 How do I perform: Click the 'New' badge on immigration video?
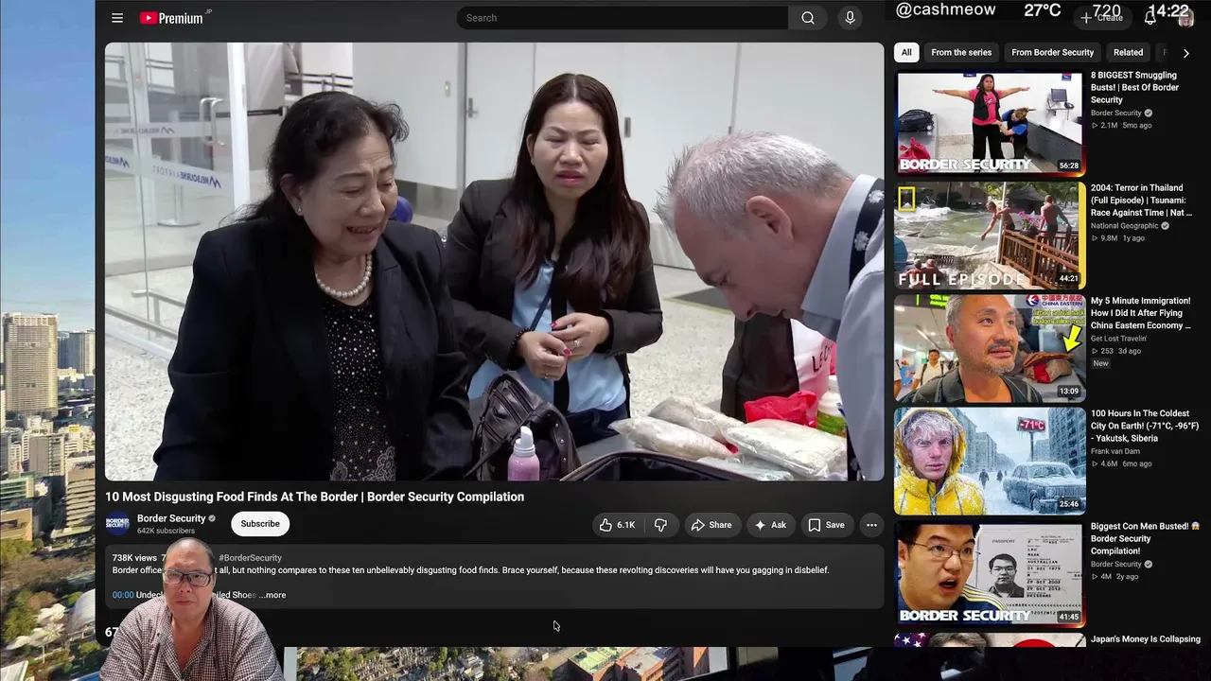(1100, 364)
